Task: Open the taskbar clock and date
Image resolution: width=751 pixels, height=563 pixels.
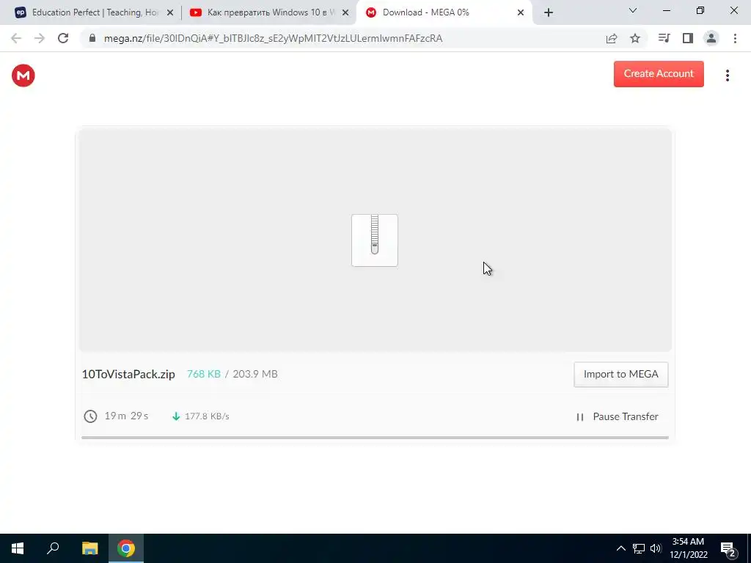Action: tap(688, 548)
